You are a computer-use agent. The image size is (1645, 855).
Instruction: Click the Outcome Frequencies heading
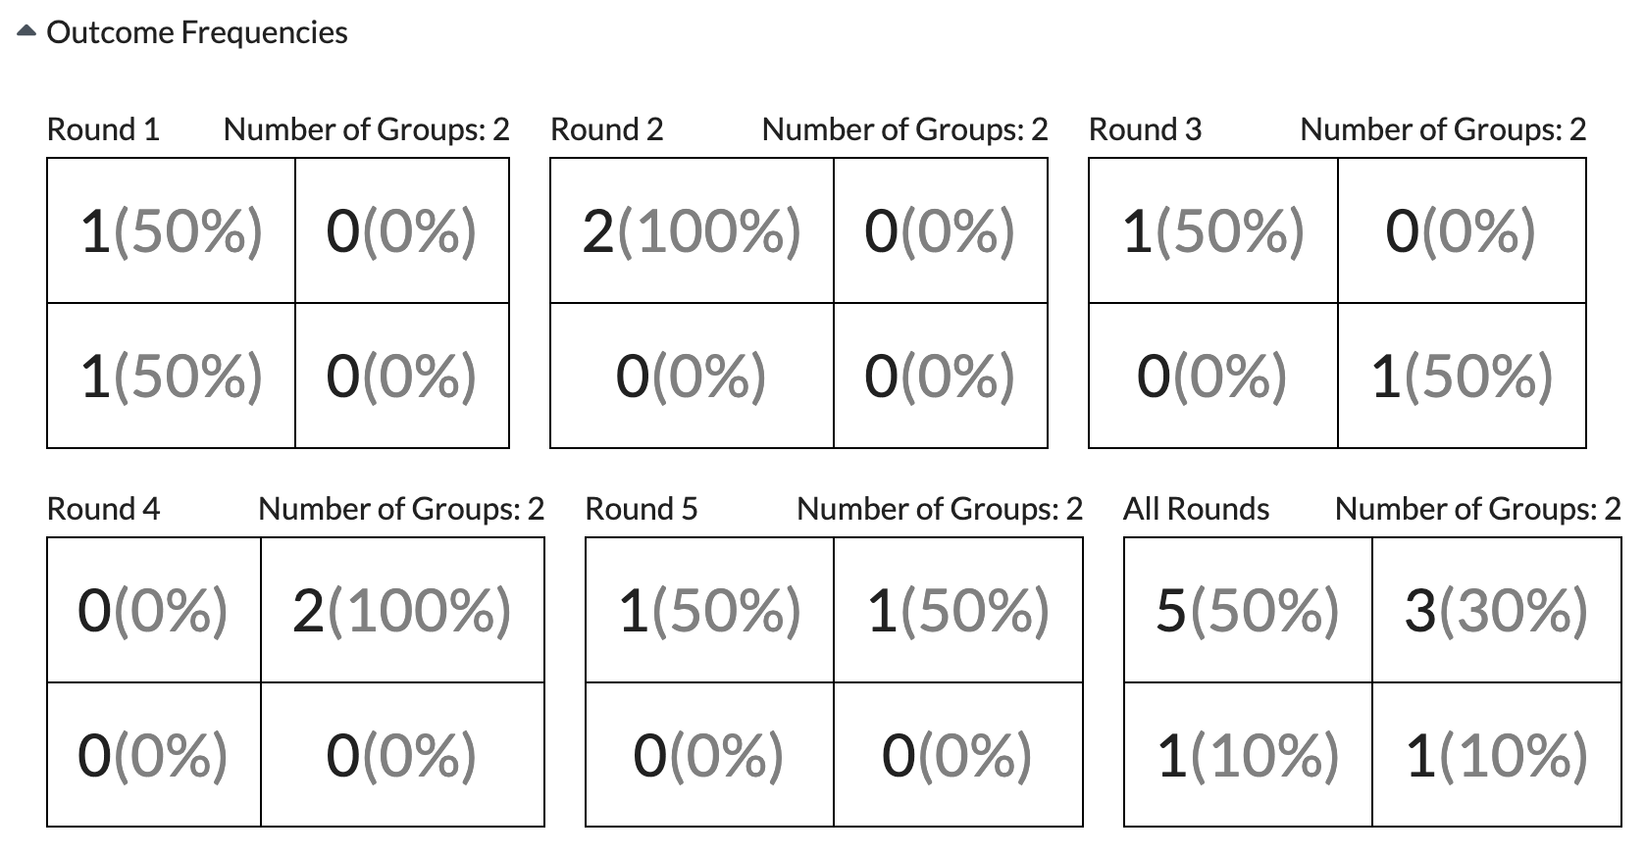(197, 32)
